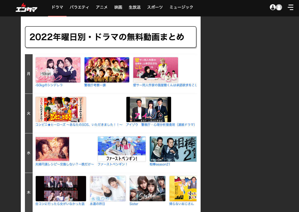Click the 夫婦円満レシピ poster thumbnail
The width and height of the screenshot is (299, 212).
52,149
